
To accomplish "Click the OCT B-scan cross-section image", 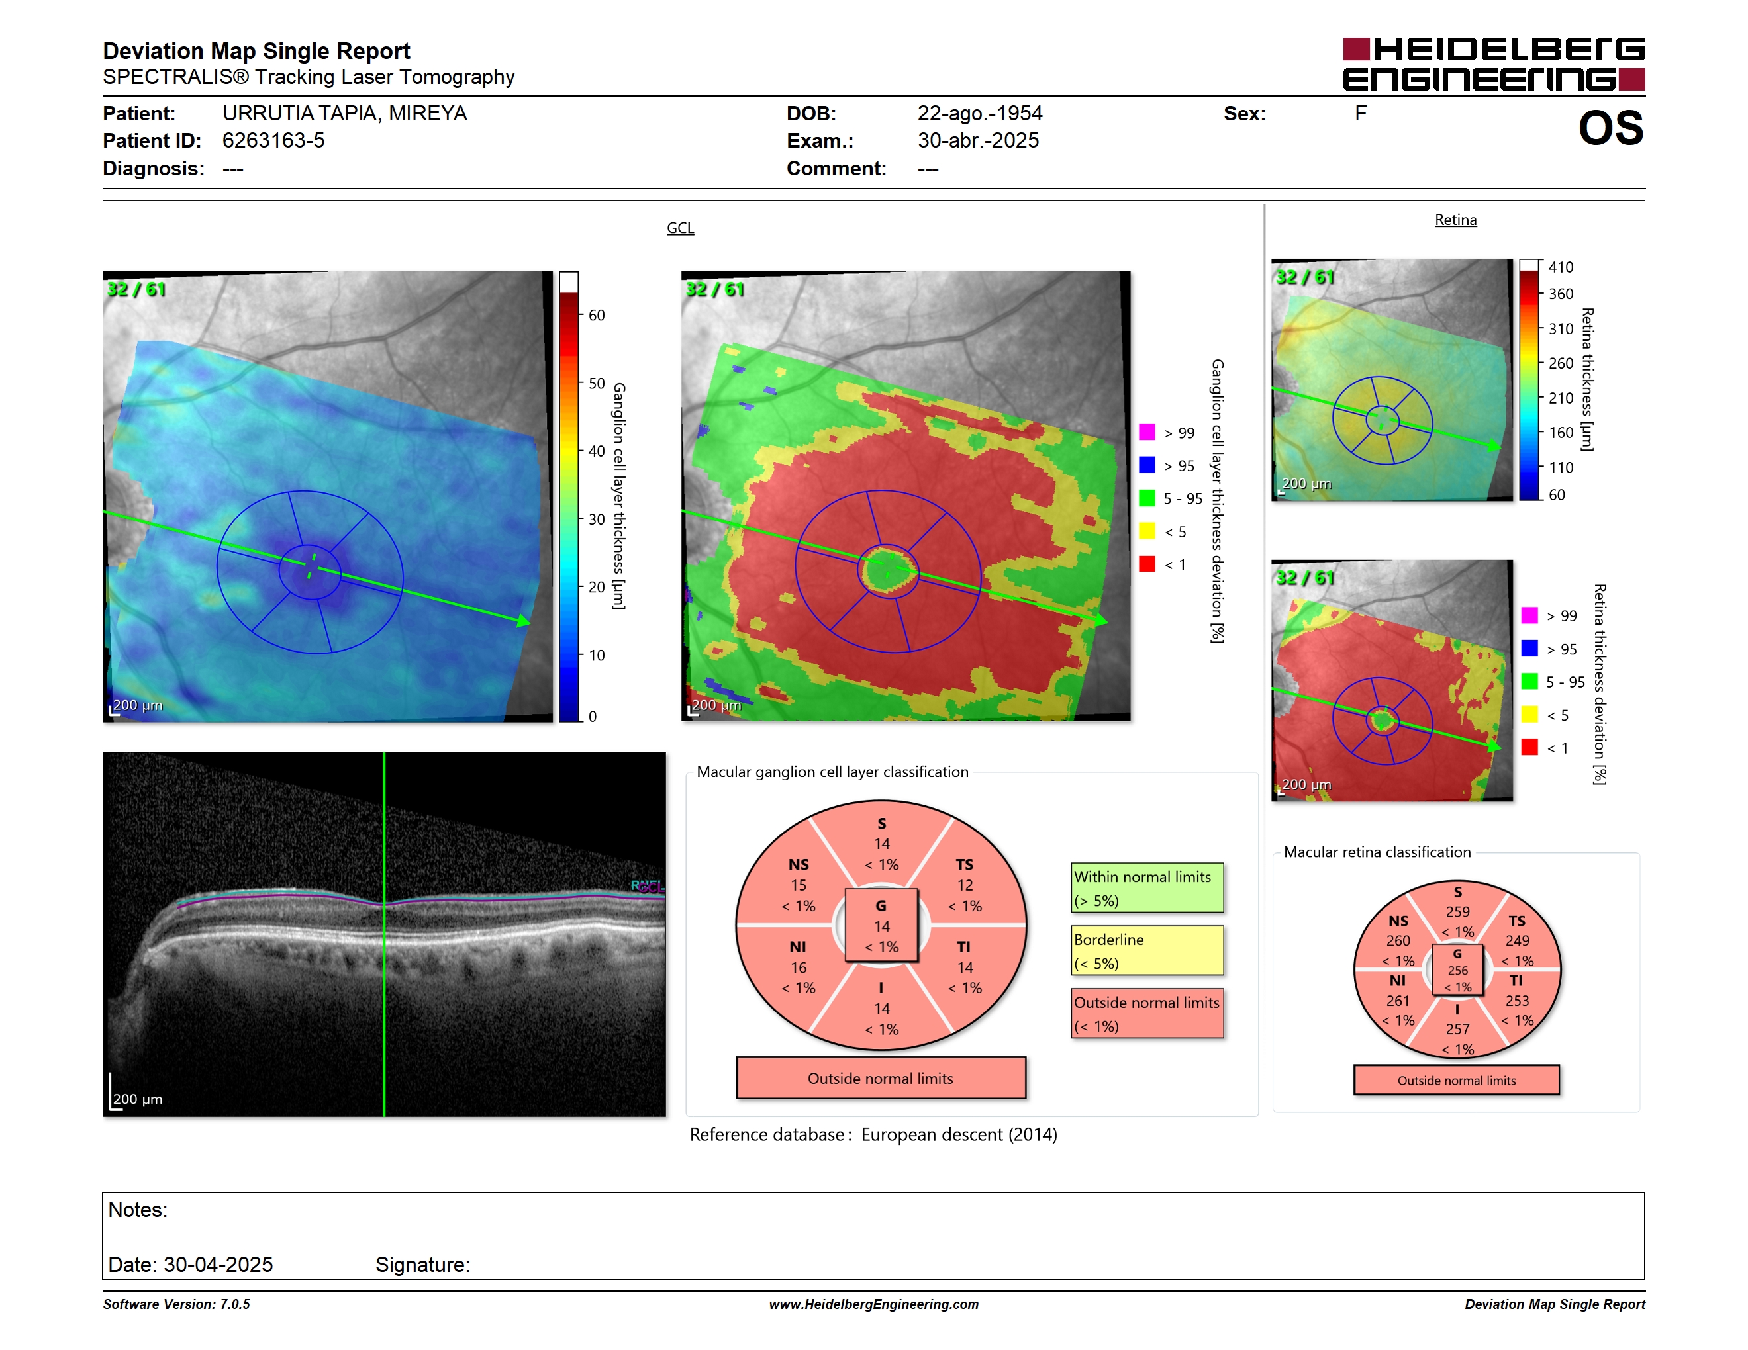I will pos(384,934).
